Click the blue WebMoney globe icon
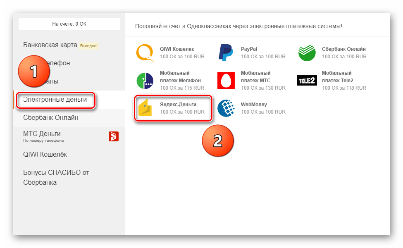Screen dimensions: 403x248 click(x=226, y=108)
